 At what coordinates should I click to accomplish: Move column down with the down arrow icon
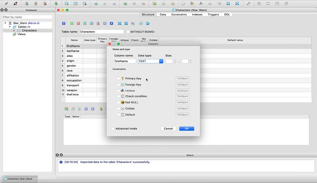[111, 23]
